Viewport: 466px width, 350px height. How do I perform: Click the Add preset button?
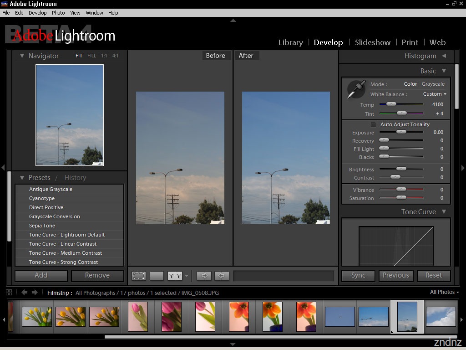tap(41, 276)
